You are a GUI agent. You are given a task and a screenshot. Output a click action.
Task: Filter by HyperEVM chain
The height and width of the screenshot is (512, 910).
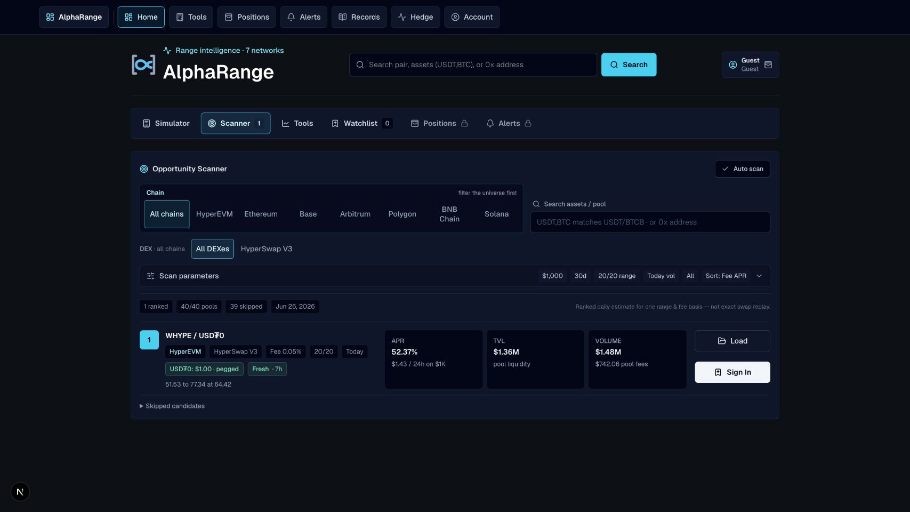click(214, 214)
